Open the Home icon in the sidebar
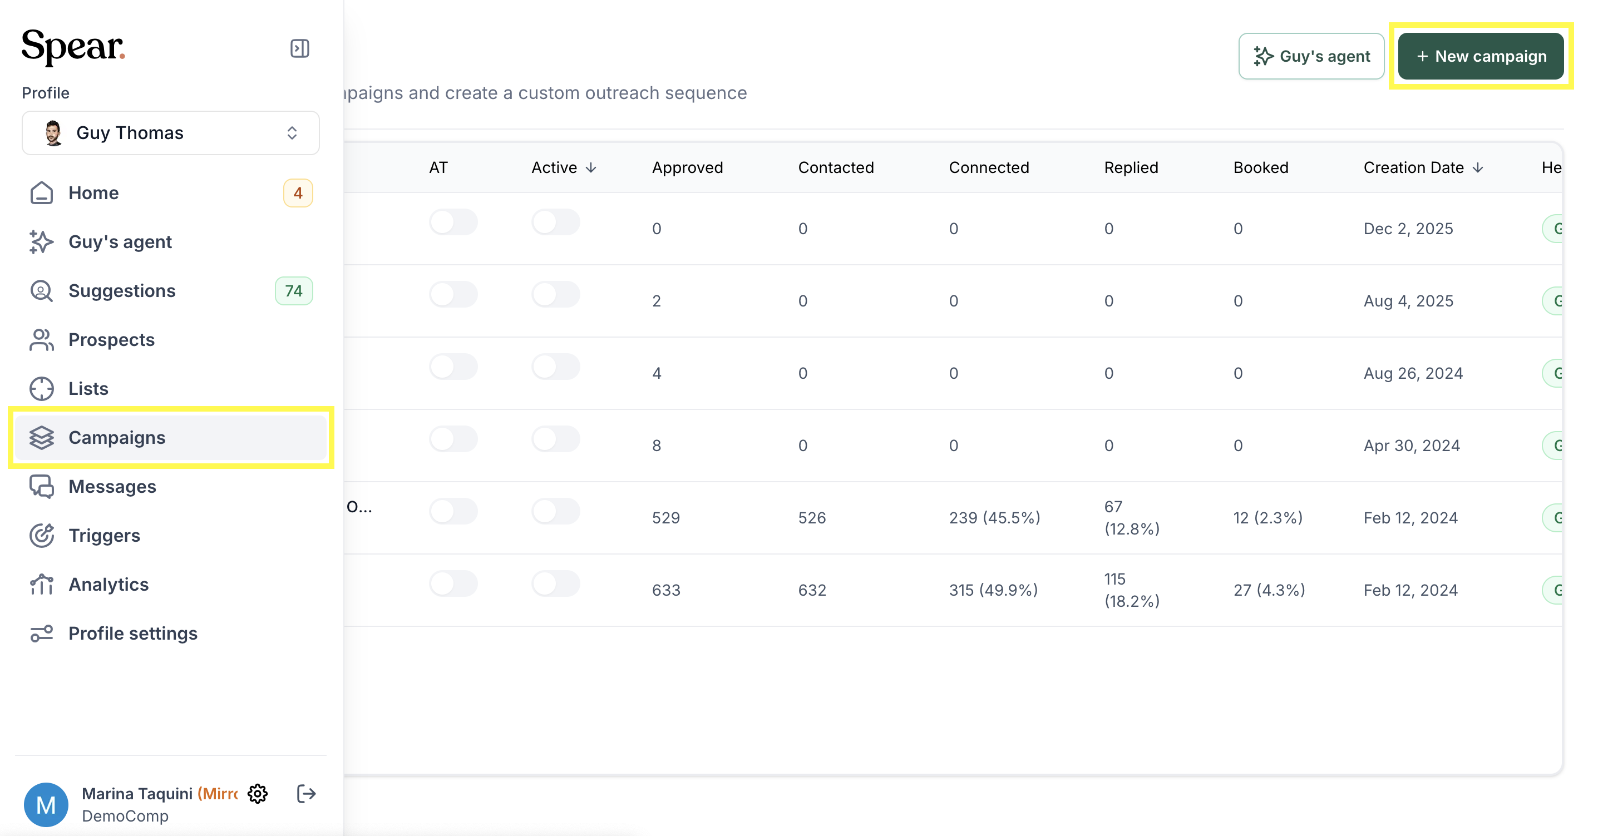 pos(42,193)
